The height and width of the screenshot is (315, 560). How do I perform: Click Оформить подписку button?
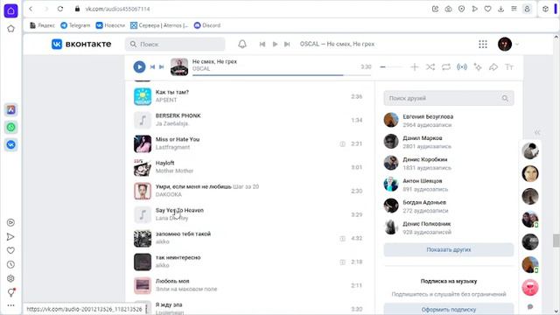[449, 309]
